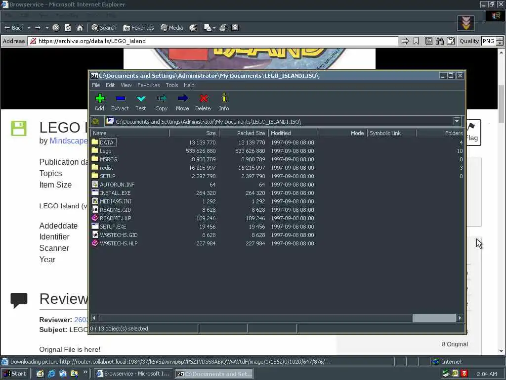The width and height of the screenshot is (506, 380).
Task: Sort by the Packed Size column header
Action: (x=244, y=133)
